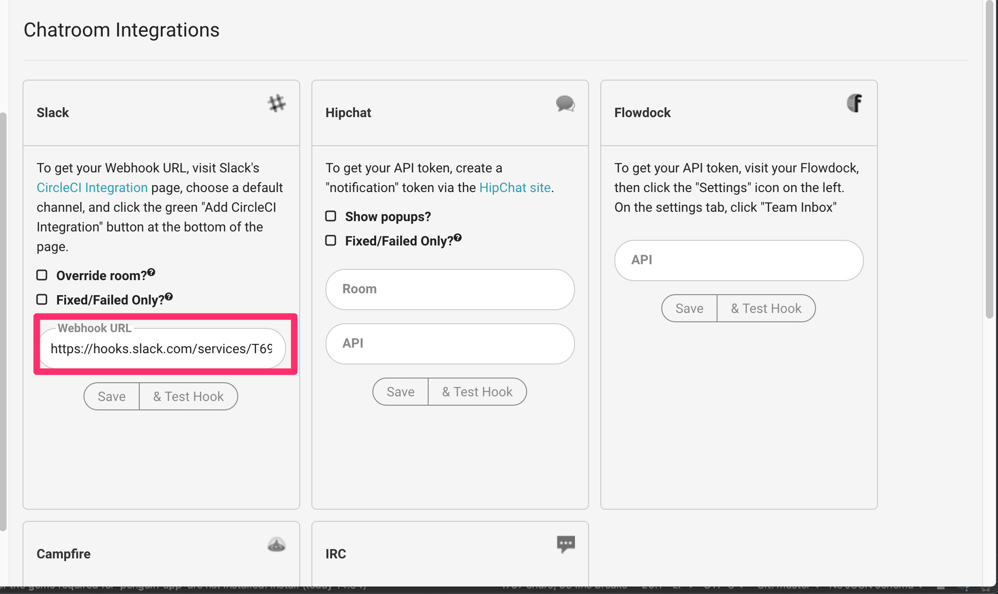Enable the Override room checkbox
This screenshot has width=998, height=594.
(x=42, y=275)
